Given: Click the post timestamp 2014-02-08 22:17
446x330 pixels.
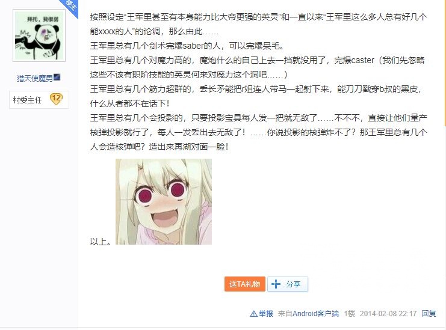Looking at the screenshot, I should [x=388, y=314].
